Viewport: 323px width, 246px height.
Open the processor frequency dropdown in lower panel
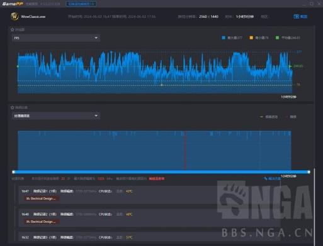[56, 115]
